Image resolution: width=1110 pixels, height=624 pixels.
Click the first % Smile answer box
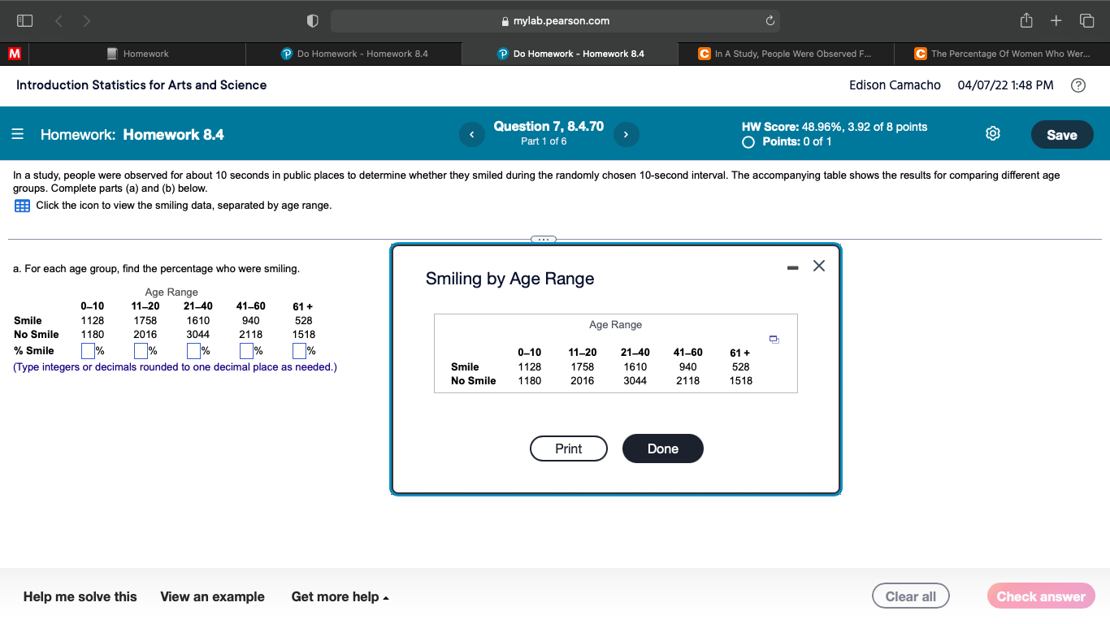point(87,350)
